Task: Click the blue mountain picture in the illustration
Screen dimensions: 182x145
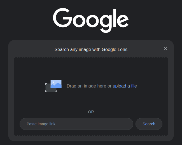Action: click(x=56, y=84)
